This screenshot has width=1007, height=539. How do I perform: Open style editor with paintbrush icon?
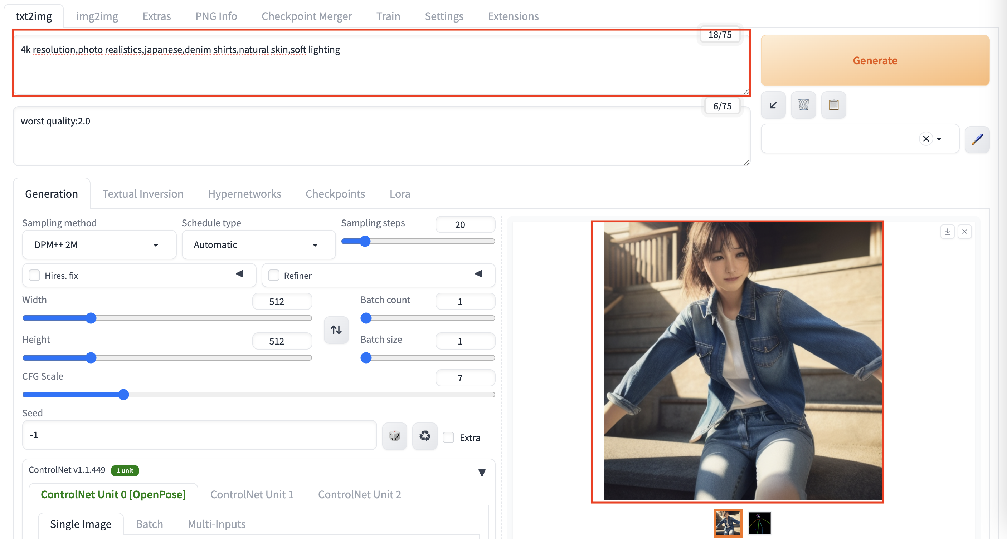(x=977, y=139)
